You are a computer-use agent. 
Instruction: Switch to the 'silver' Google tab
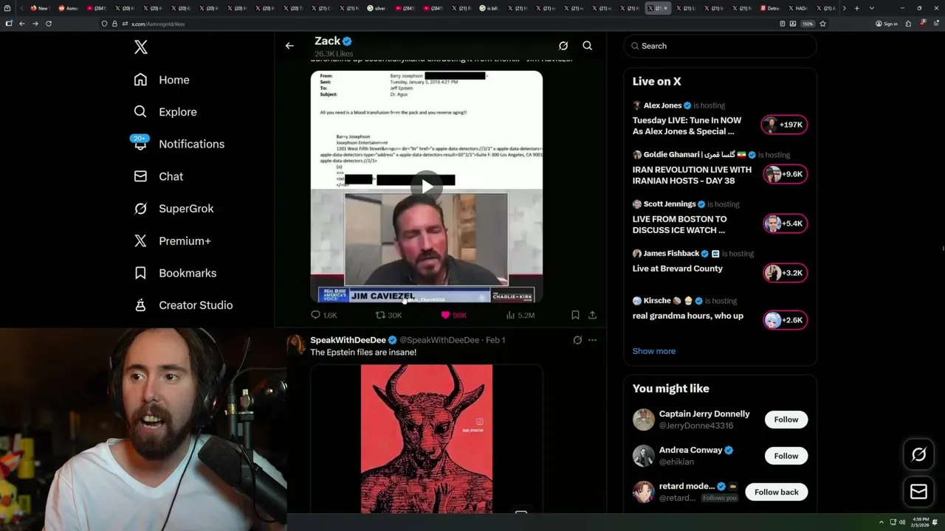[377, 8]
